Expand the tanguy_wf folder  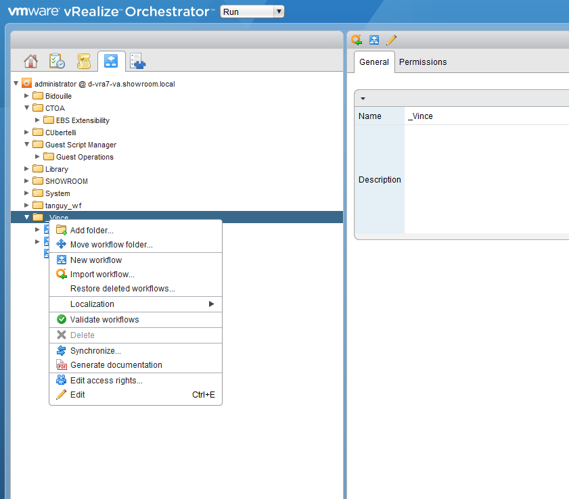26,205
